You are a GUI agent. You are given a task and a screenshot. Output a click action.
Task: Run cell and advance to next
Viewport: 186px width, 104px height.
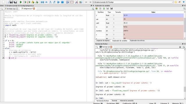click(29, 2)
